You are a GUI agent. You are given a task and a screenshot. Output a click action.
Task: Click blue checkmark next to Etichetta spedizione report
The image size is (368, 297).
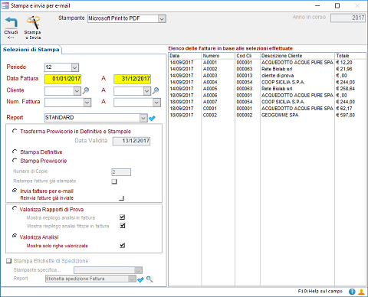[140, 279]
